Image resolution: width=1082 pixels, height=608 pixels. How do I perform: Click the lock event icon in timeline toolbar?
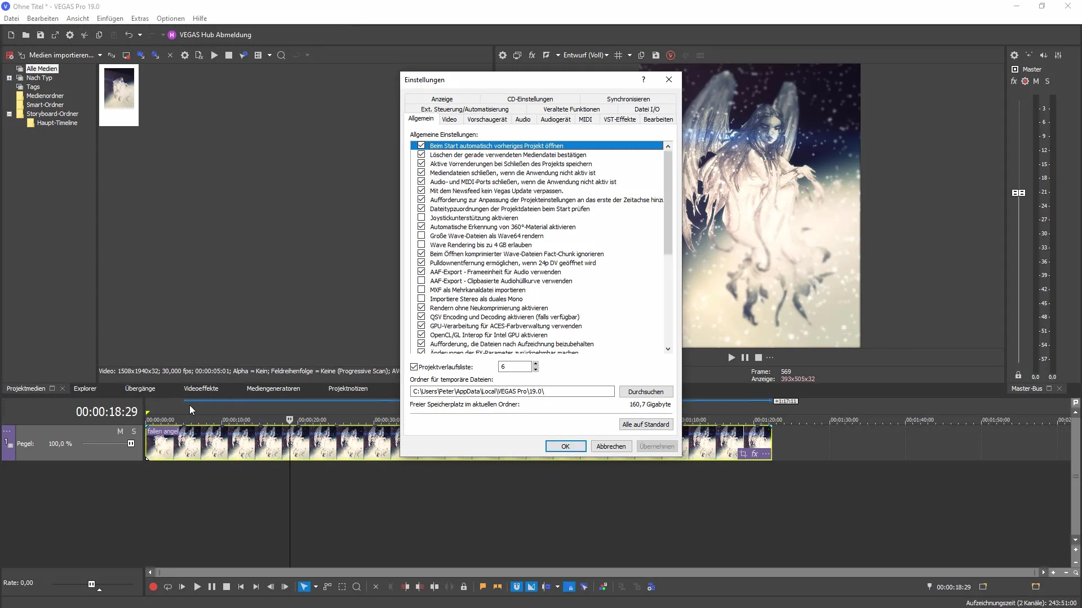[x=464, y=587]
